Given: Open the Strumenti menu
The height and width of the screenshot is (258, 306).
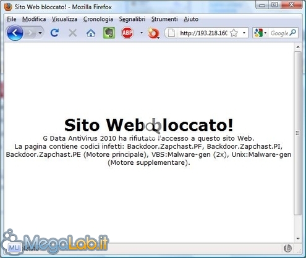Looking at the screenshot, I should pos(164,19).
